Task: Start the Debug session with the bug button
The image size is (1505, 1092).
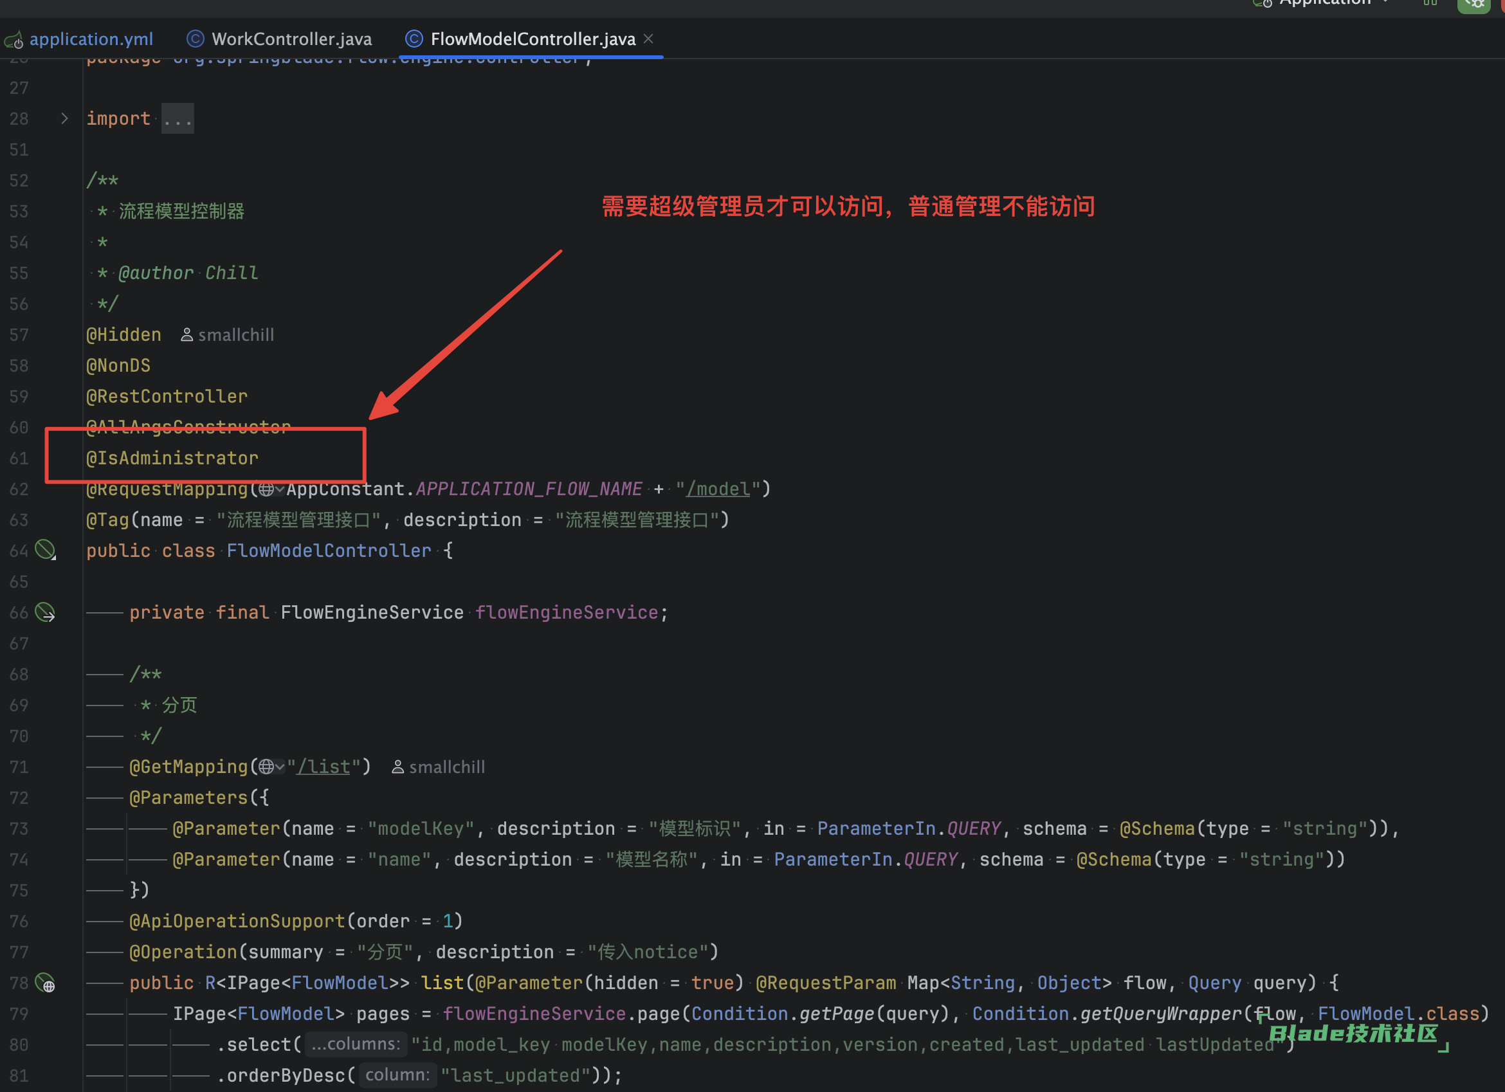Action: click(1475, 4)
